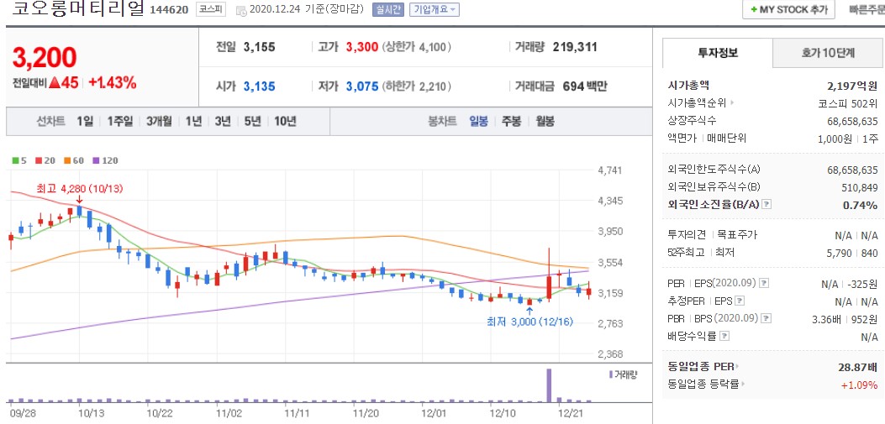Select the 3년 line chart period
The image size is (885, 424).
click(223, 121)
